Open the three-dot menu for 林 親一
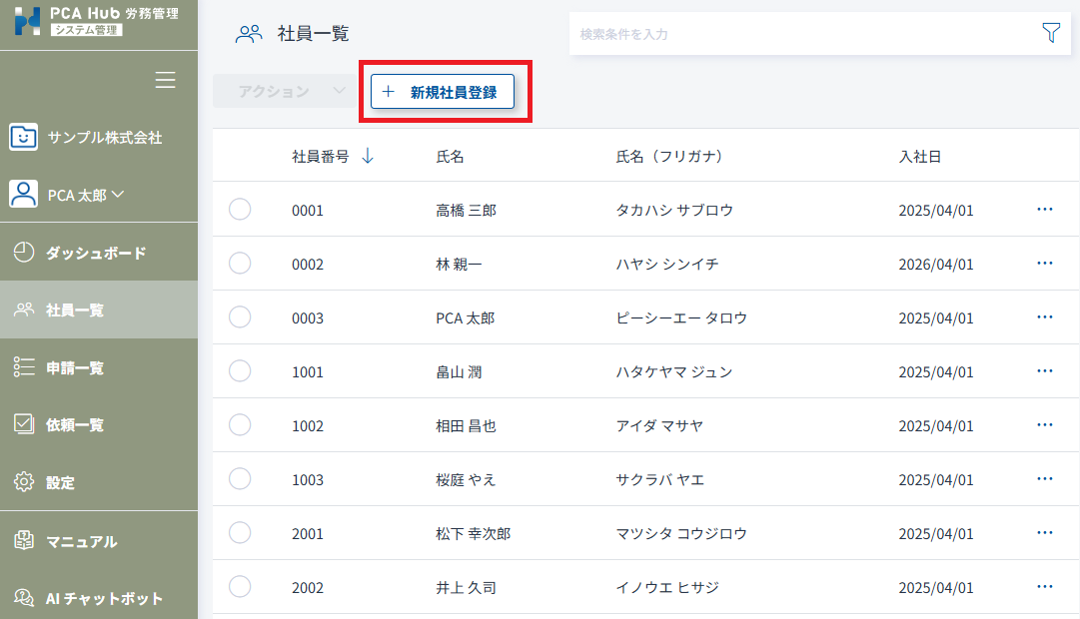Screen dimensions: 1080x619 1045,264
